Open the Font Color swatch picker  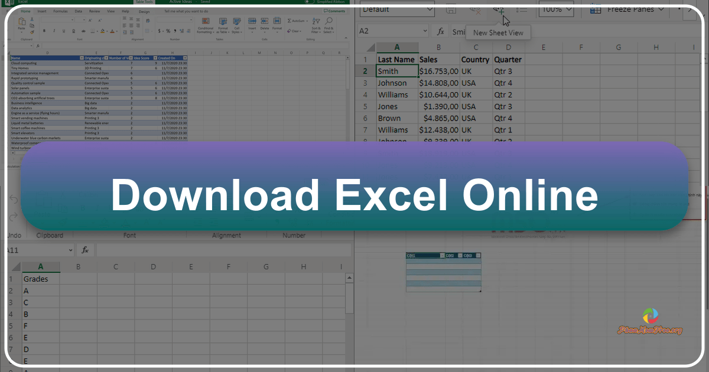[x=112, y=30]
